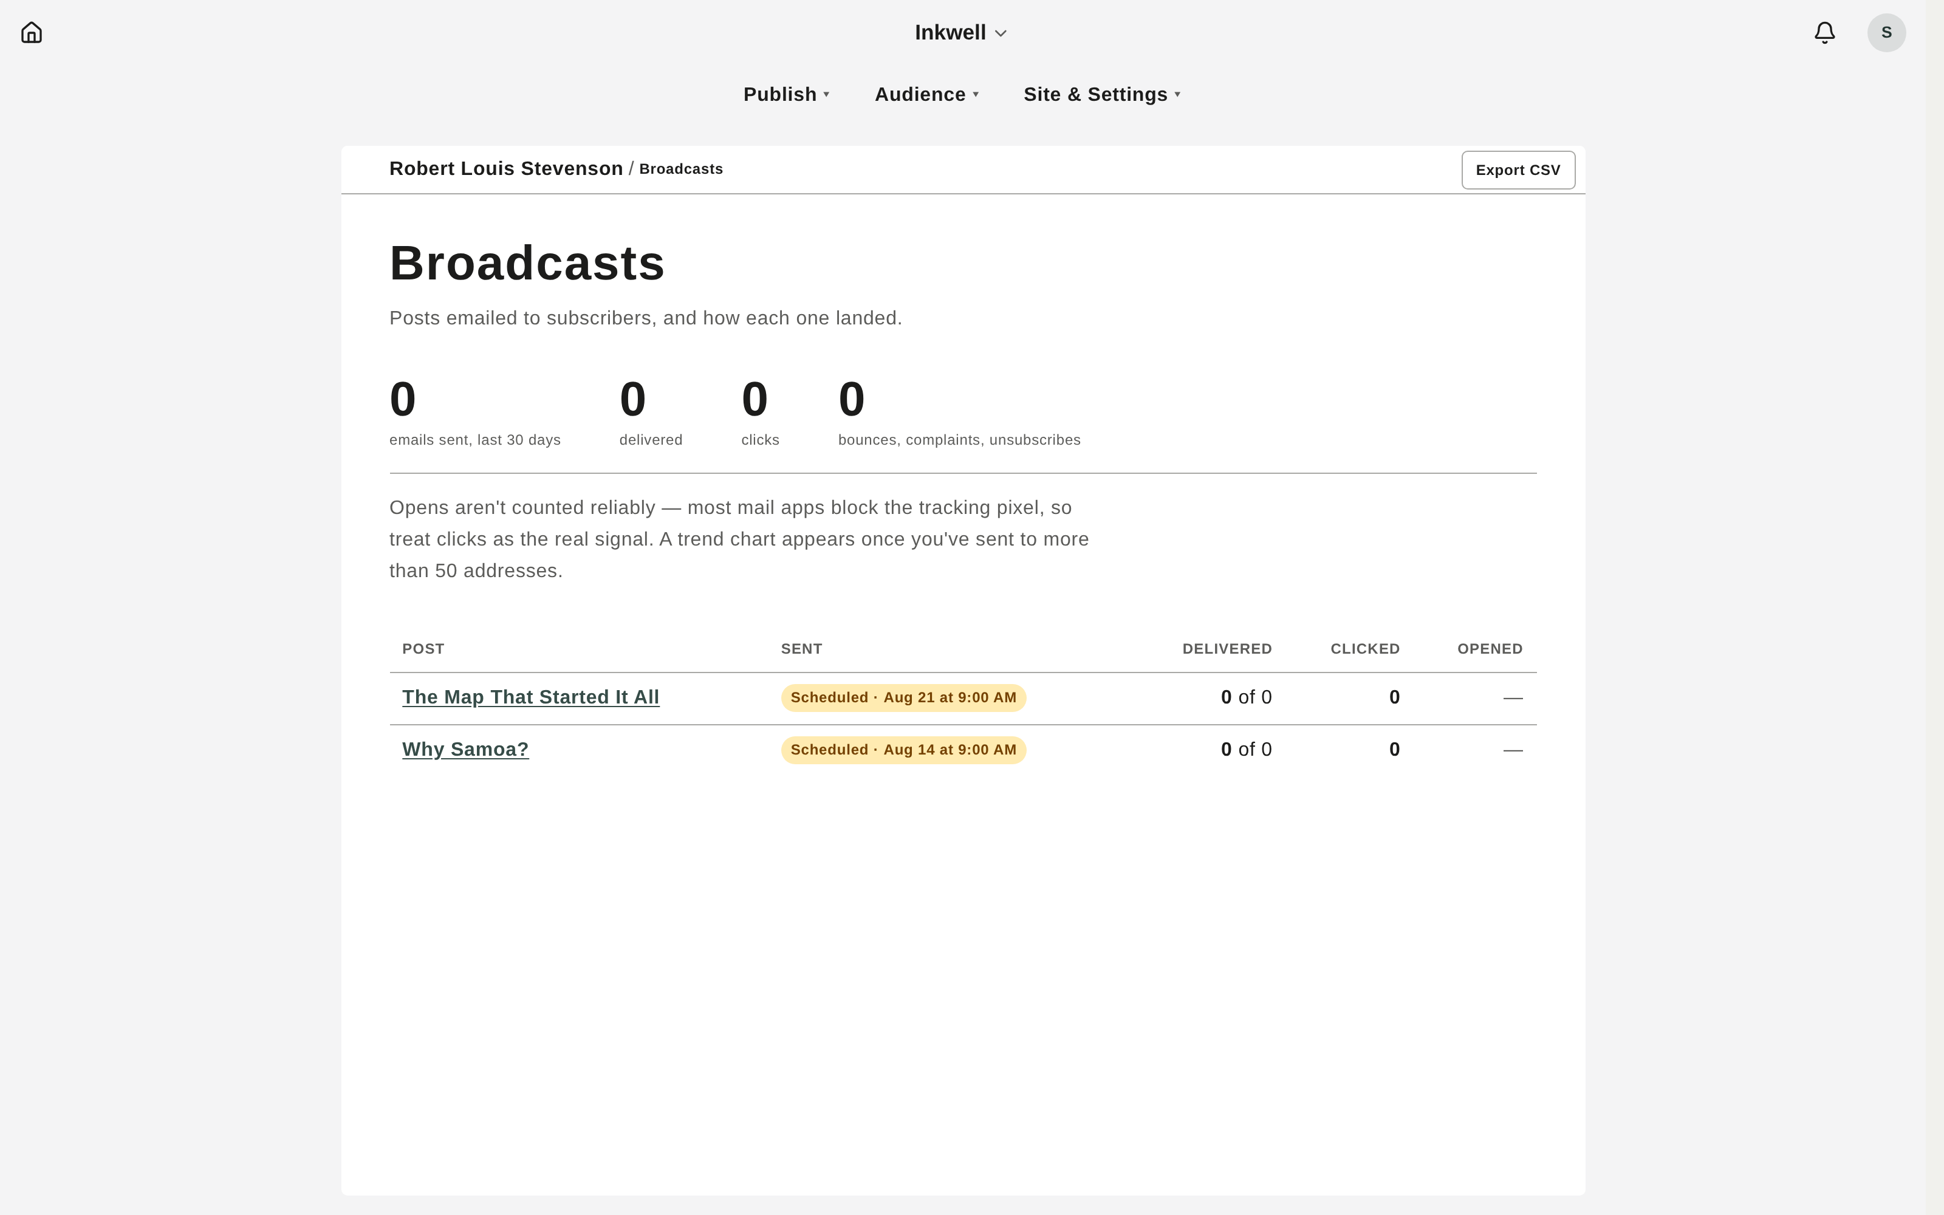Open The Map That Started It All post

click(531, 697)
